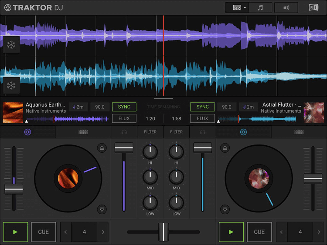This screenshot has height=245, width=327.
Task: Toggle freeze snowflake on blue waveform deck
Action: pyautogui.click(x=11, y=85)
